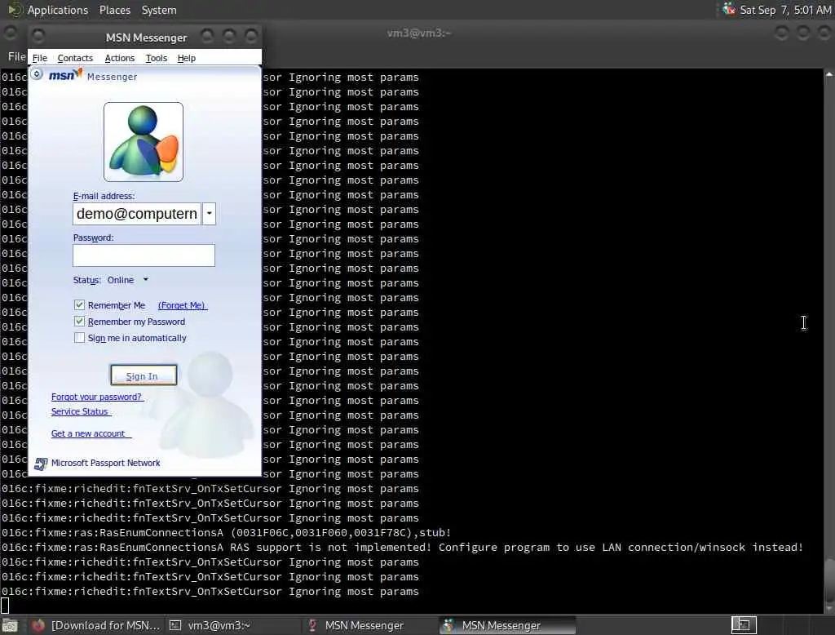Screen dimensions: 835x635
Task: Open the Applications menu in top panel
Action: pos(58,10)
